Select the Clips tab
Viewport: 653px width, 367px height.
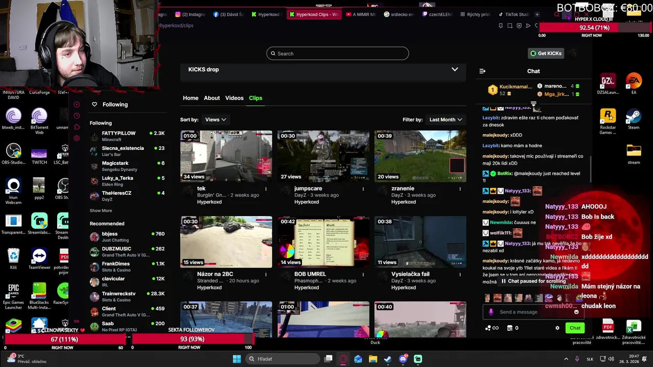click(256, 98)
